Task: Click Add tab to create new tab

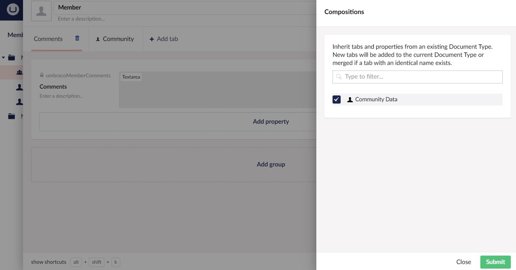Action: coord(164,39)
